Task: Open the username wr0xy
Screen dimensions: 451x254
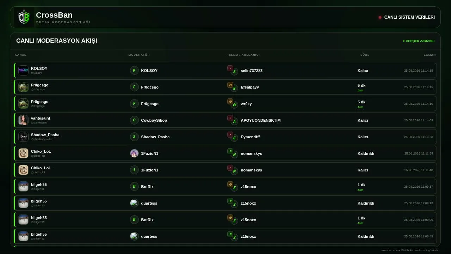Action: point(246,104)
